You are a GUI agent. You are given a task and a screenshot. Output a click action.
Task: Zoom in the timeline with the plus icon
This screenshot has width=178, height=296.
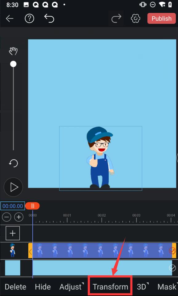pos(18,217)
